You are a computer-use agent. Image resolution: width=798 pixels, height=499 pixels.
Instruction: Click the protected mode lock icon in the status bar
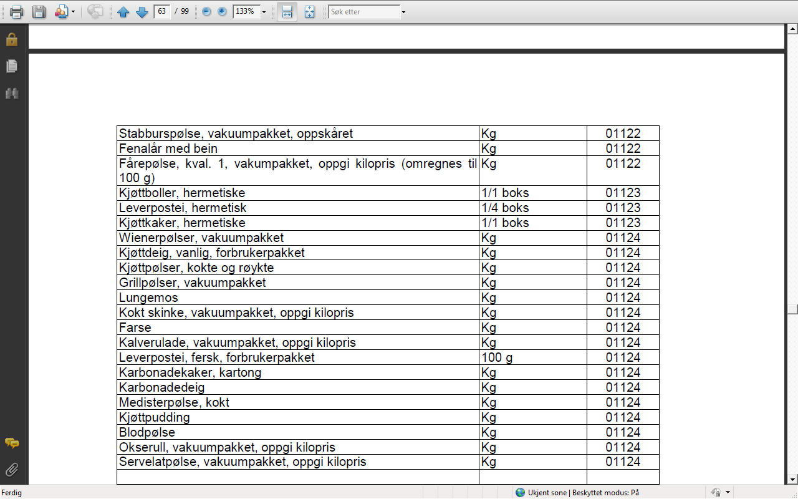coord(716,492)
